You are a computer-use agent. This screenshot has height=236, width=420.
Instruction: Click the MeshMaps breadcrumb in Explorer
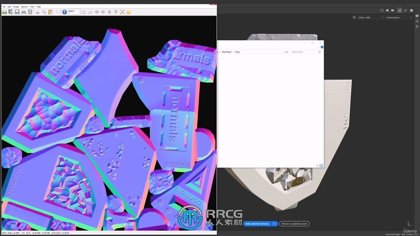227,52
